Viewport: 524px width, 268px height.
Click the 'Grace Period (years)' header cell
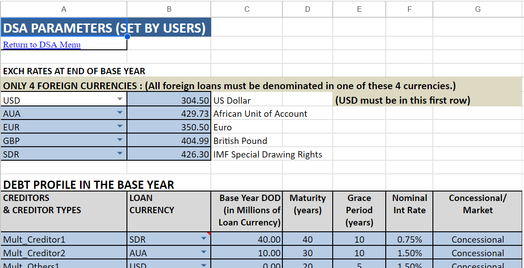[359, 211]
